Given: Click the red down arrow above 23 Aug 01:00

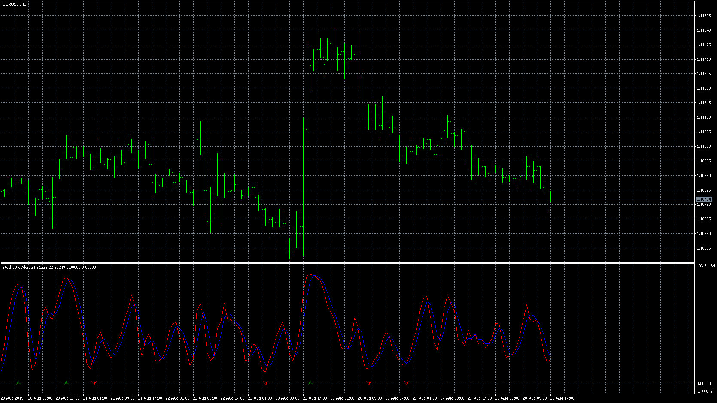Looking at the screenshot, I should [x=265, y=382].
